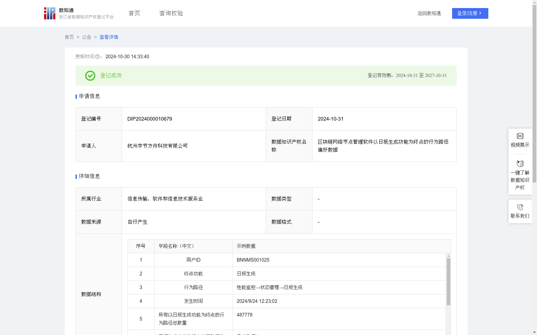This screenshot has height=335, width=537.
Task: Open 一键了解数据知识产权 sidebar icon
Action: tap(520, 164)
